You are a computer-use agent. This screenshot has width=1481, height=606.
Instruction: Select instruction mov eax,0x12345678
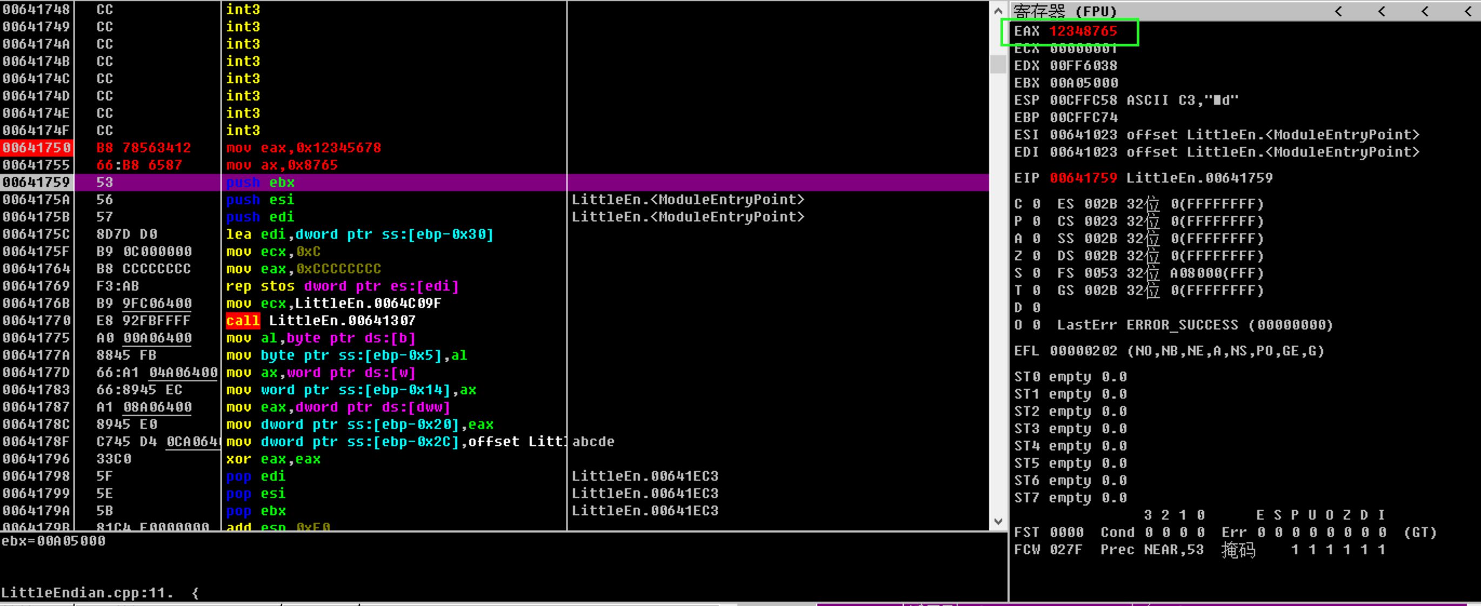click(303, 147)
